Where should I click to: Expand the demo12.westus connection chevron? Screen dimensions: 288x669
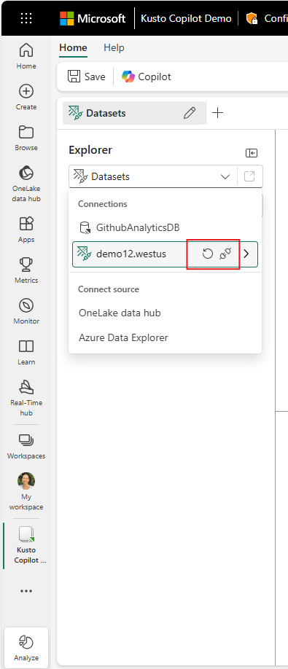tap(246, 254)
